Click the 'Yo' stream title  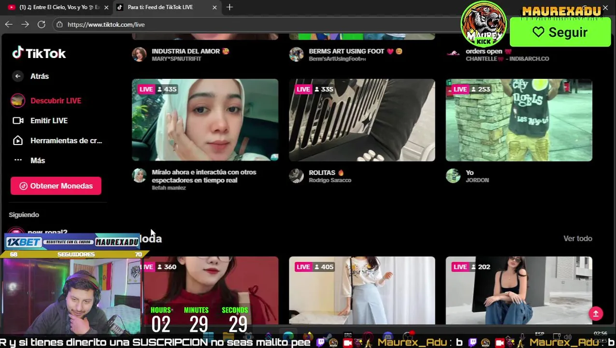[470, 173]
